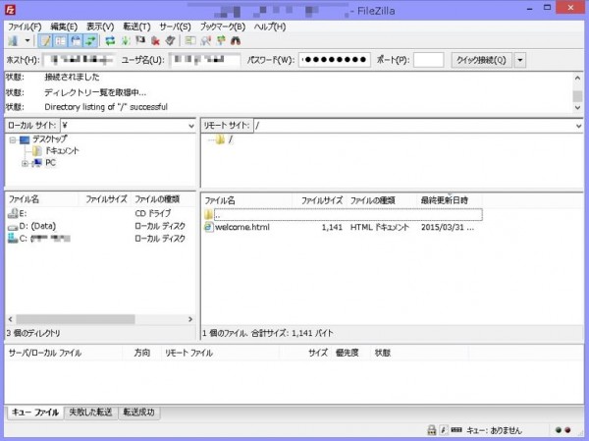
Task: Expand the PC tree node
Action: [x=25, y=163]
